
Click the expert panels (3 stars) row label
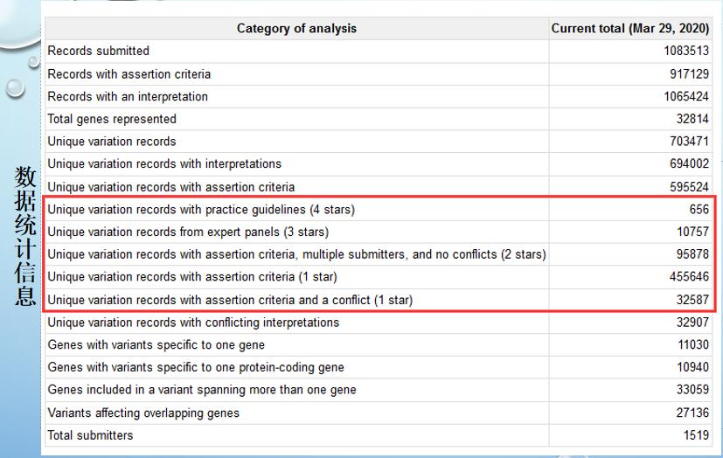[188, 232]
